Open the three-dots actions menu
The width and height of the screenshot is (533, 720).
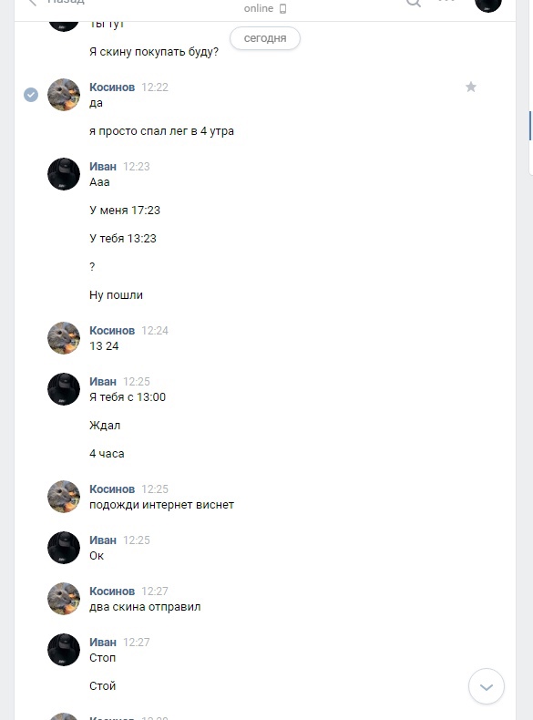click(x=446, y=2)
